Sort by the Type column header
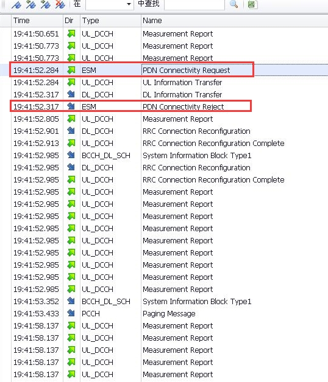 point(110,21)
